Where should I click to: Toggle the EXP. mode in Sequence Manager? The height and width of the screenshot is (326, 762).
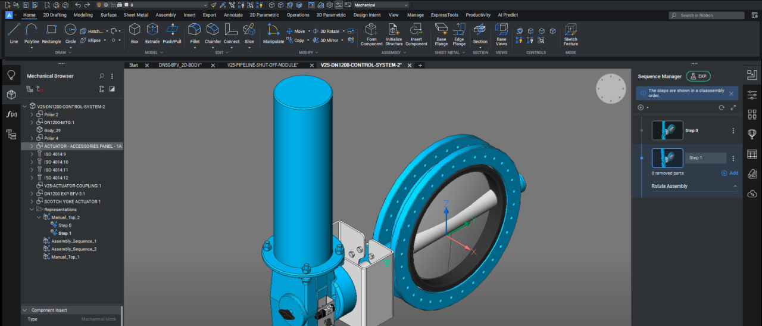[x=698, y=76]
